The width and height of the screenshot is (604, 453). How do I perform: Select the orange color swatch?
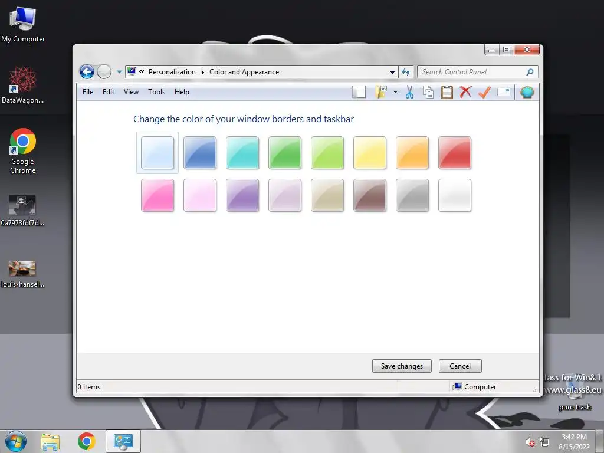click(x=412, y=153)
